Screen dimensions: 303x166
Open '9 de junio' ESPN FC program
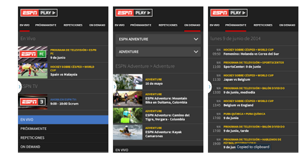click(58, 58)
